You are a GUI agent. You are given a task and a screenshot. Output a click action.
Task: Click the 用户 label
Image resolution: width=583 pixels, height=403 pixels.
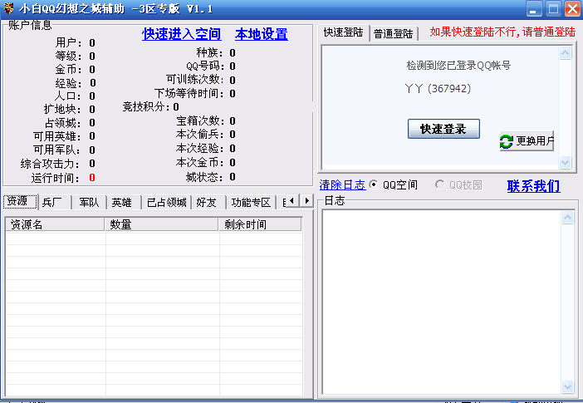[67, 43]
